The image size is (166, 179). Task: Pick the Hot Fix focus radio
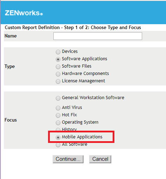58,115
